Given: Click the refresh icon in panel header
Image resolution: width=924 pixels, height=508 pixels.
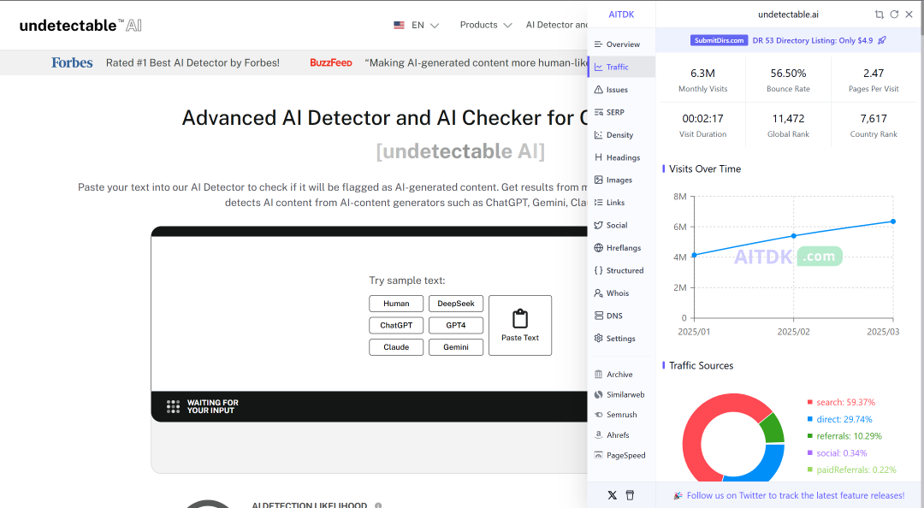Looking at the screenshot, I should coord(894,15).
